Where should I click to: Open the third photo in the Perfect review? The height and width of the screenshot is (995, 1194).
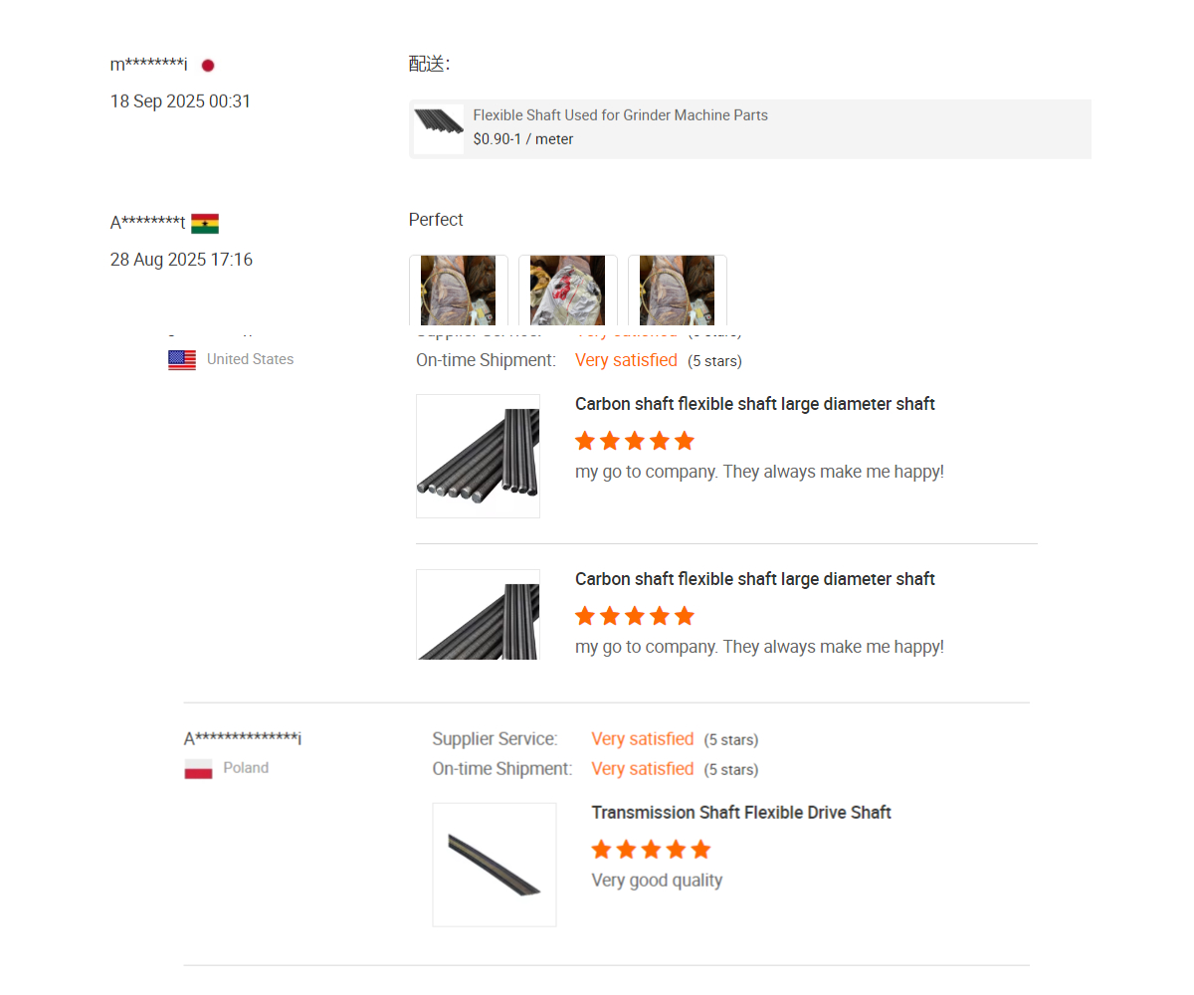click(x=677, y=291)
